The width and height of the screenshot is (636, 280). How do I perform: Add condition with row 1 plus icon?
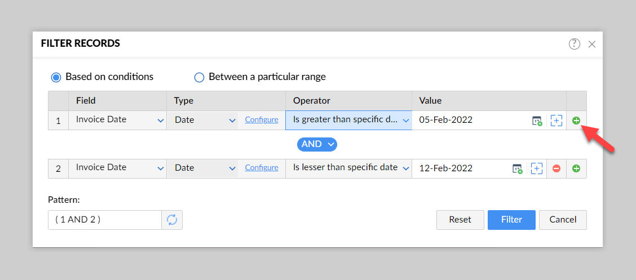coord(576,121)
